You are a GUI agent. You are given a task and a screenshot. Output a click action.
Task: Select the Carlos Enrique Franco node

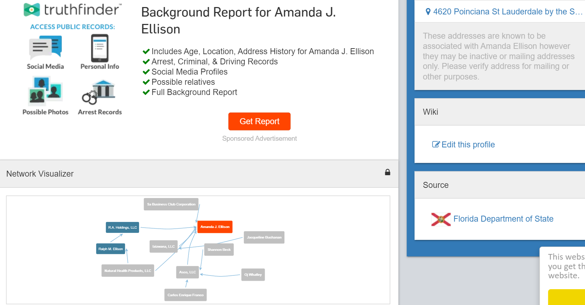(185, 295)
